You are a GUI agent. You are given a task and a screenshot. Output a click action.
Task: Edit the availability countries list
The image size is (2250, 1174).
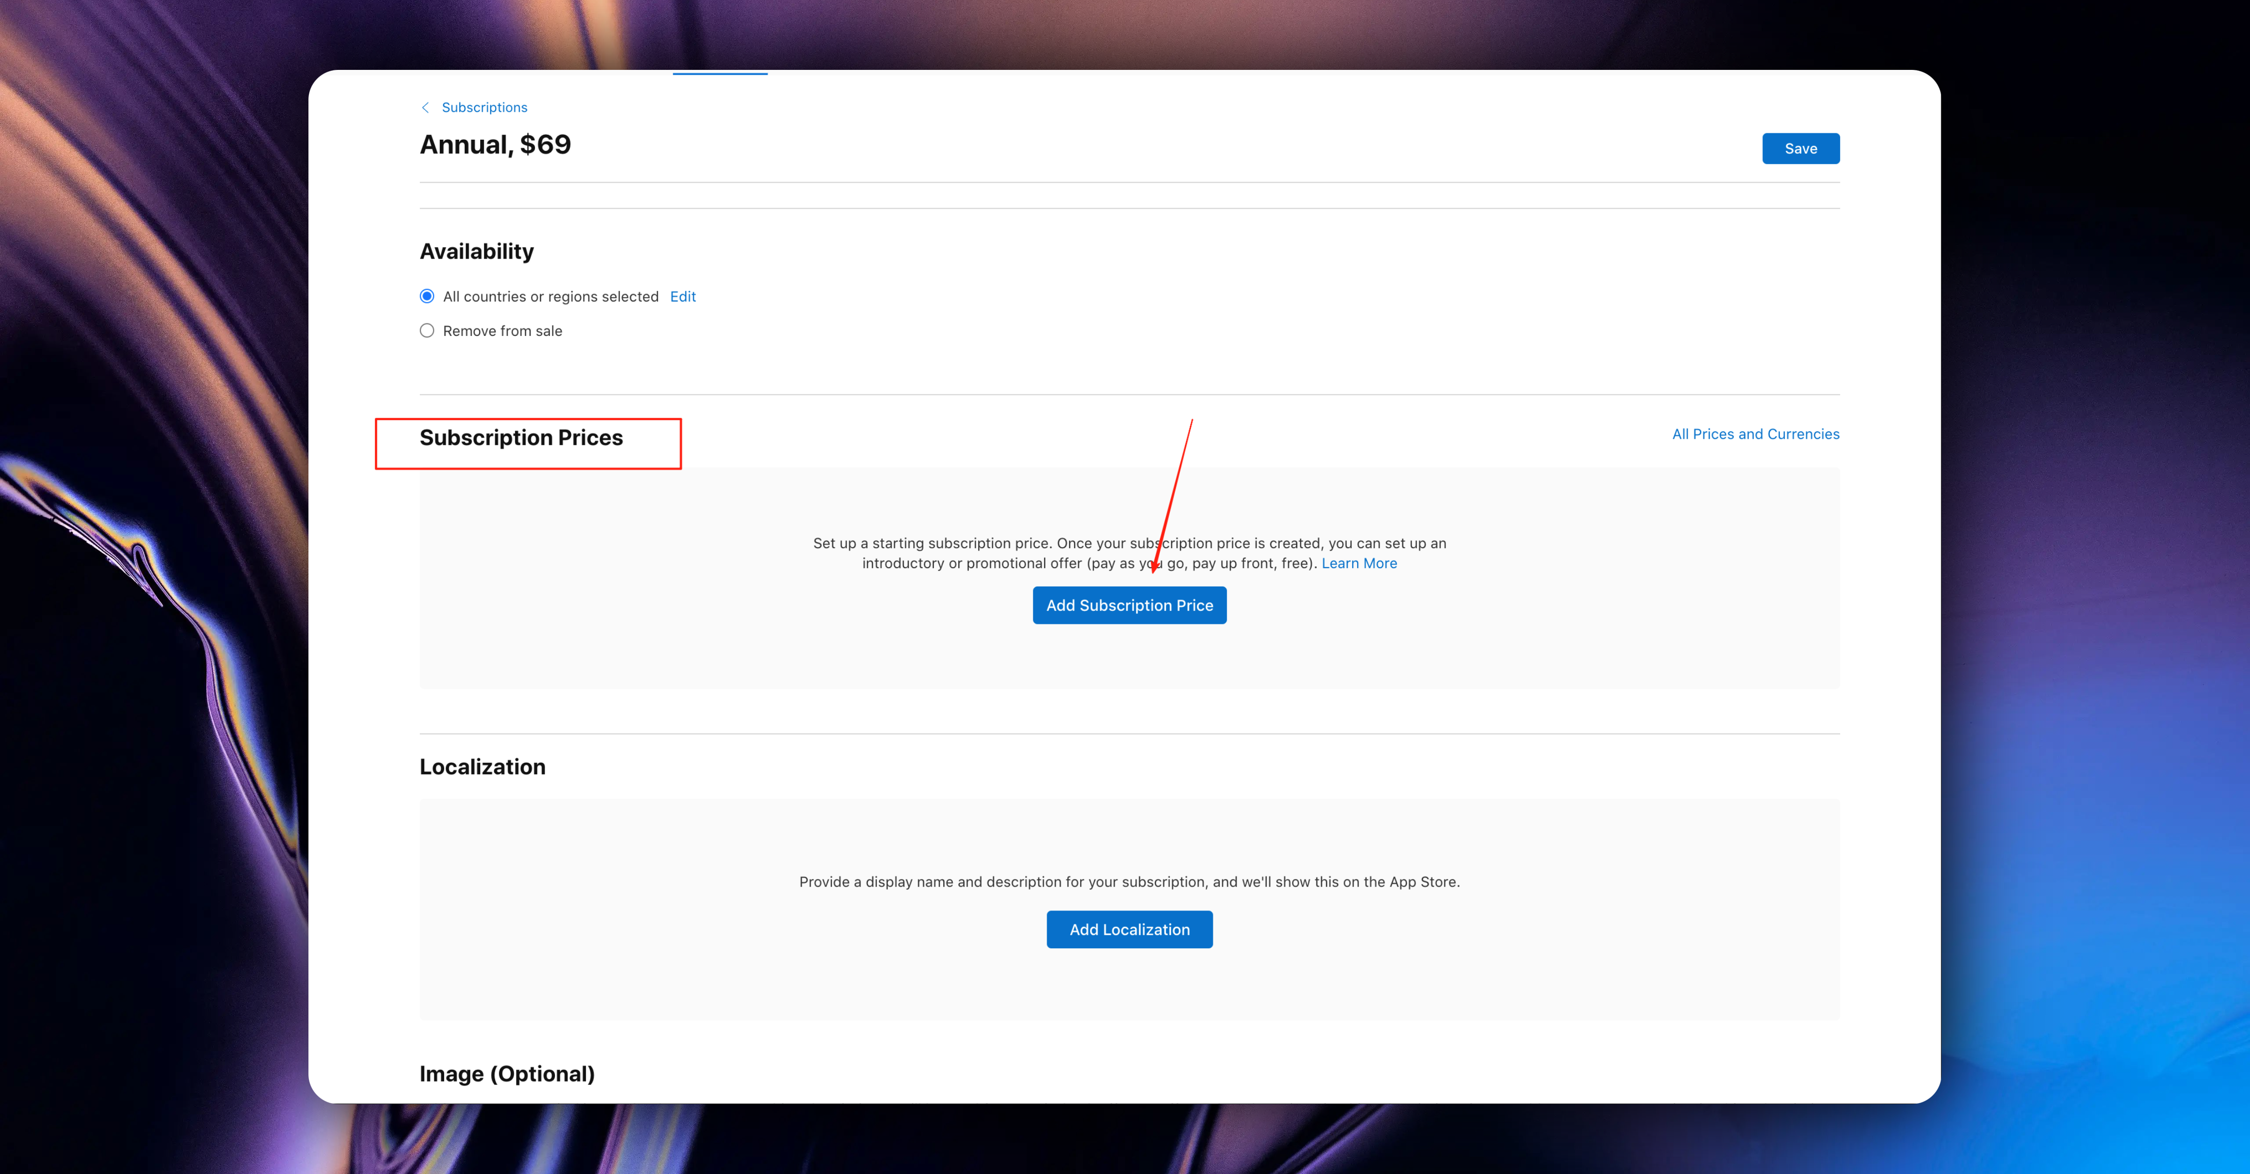[x=682, y=296]
